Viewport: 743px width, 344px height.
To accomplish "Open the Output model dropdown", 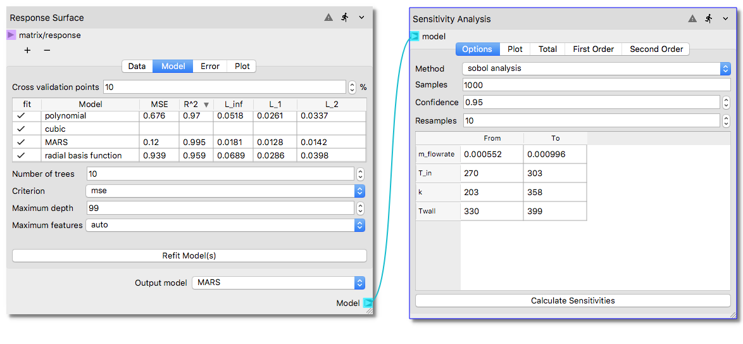I will [x=278, y=283].
